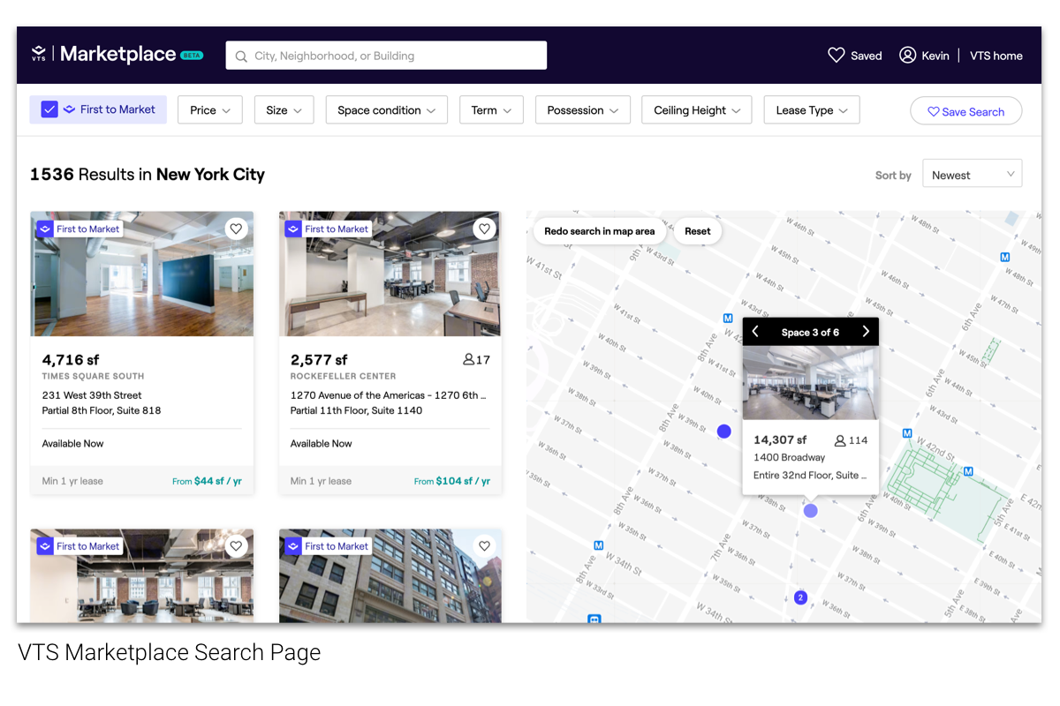Expand the Ceiling Height filter
The width and height of the screenshot is (1060, 706).
click(x=697, y=110)
